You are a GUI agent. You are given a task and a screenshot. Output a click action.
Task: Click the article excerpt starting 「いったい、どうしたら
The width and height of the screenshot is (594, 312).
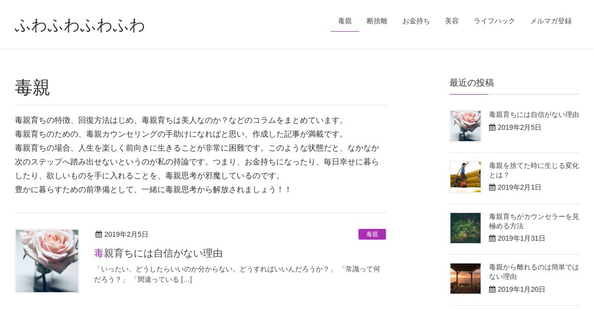(237, 274)
